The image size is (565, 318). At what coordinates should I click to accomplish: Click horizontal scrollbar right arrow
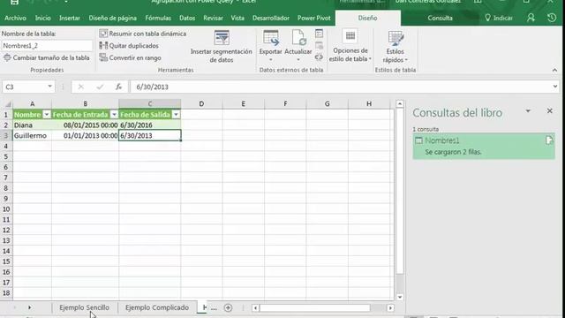(x=390, y=308)
